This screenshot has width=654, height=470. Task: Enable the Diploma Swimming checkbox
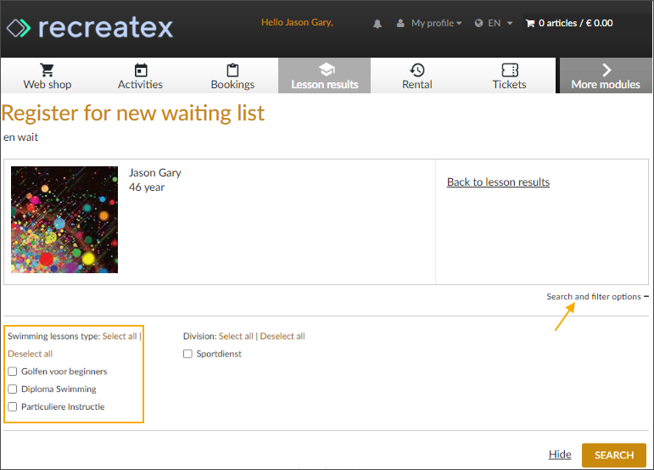click(x=12, y=389)
